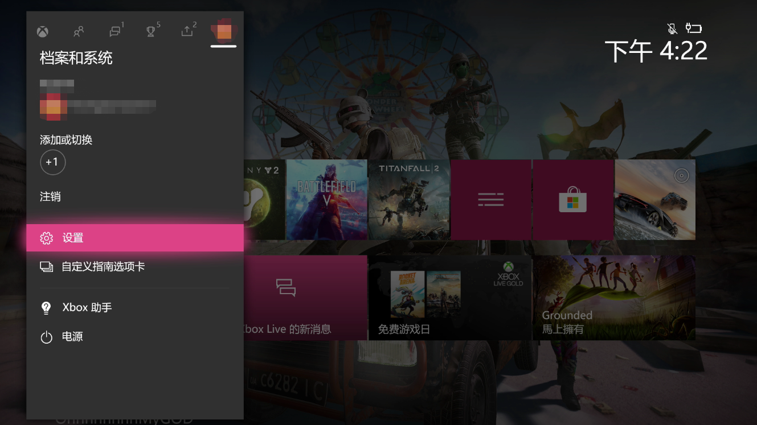
Task: Open the 免费游戏日 Live Gold tile
Action: 450,298
